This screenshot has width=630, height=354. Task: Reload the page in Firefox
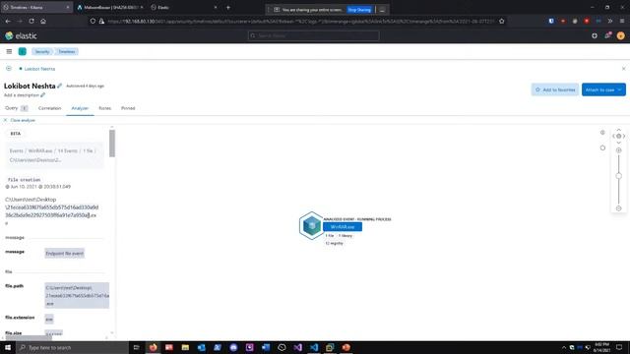click(31, 21)
